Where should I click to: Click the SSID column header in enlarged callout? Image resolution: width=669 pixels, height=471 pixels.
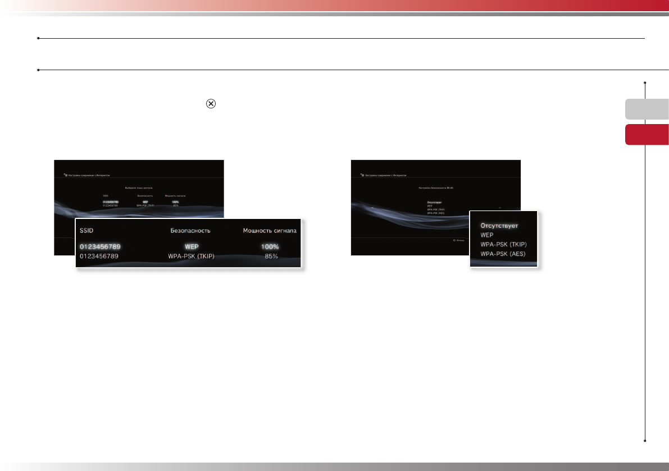click(88, 230)
